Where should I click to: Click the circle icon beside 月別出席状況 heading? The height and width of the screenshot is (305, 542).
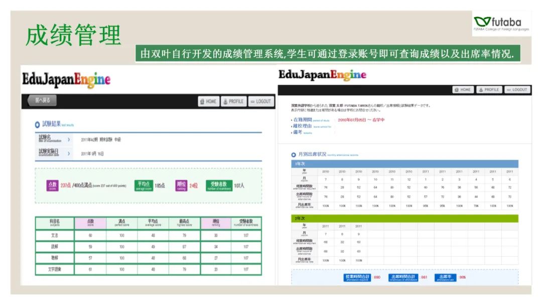294,155
